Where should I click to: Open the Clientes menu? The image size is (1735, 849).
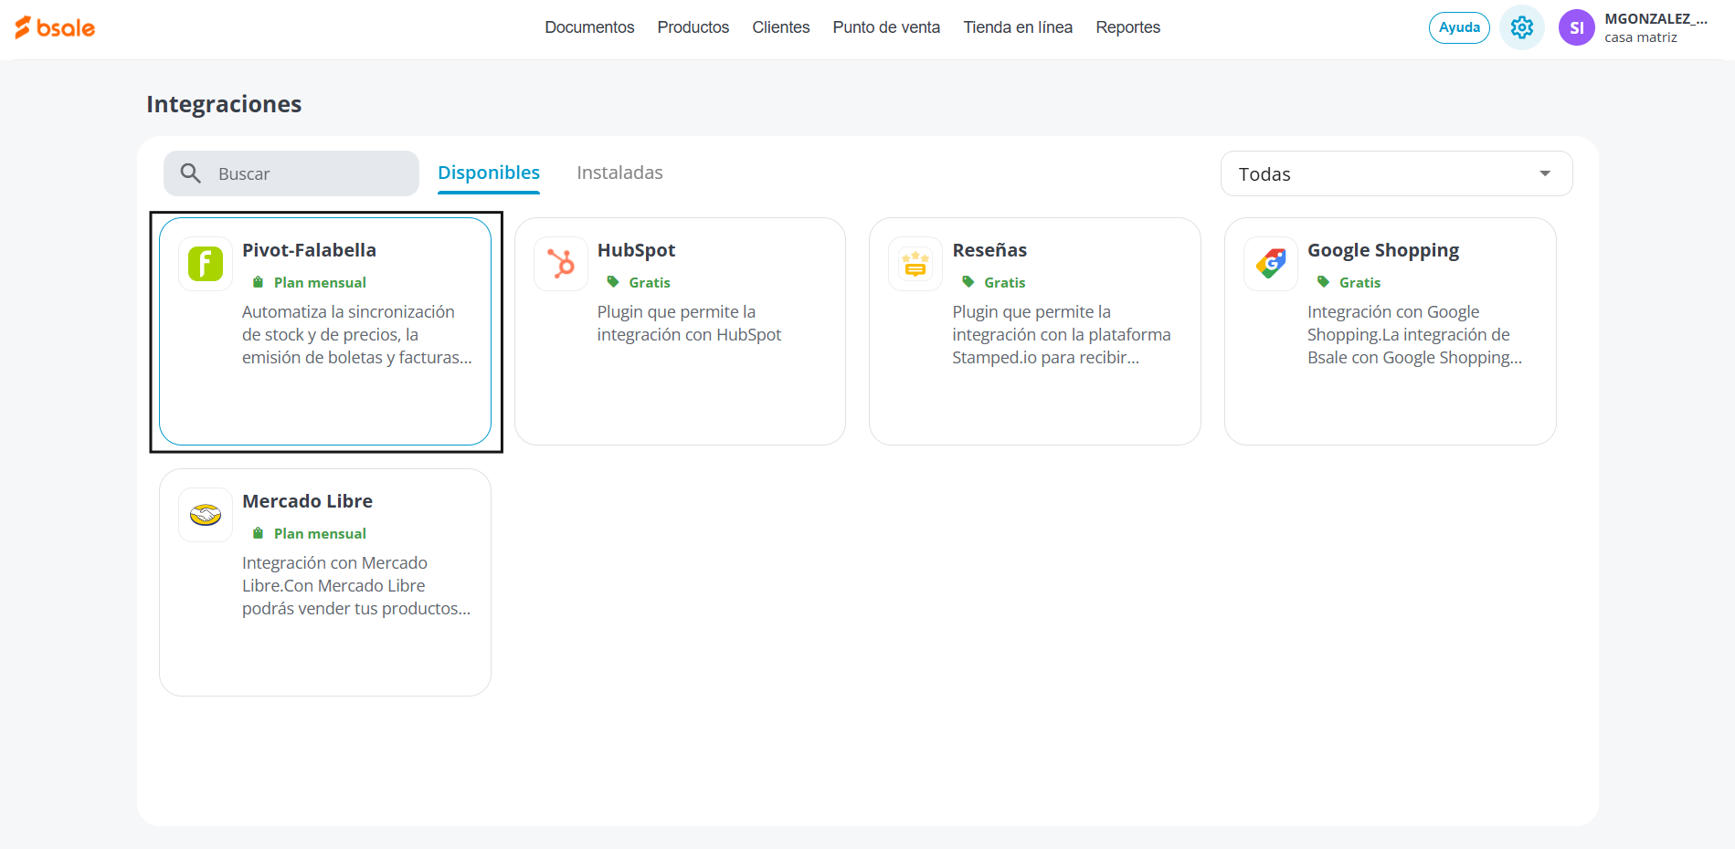[x=781, y=27]
